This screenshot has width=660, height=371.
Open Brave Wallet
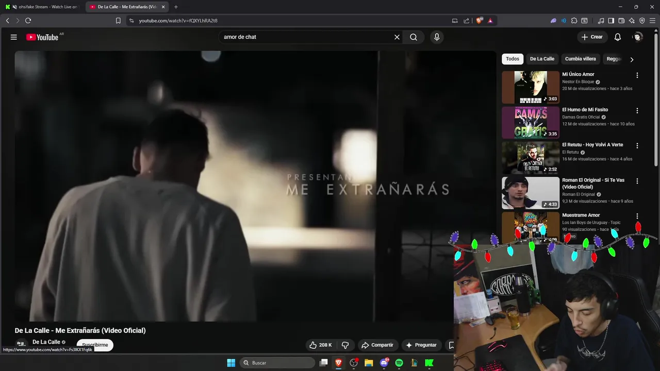[x=621, y=21]
